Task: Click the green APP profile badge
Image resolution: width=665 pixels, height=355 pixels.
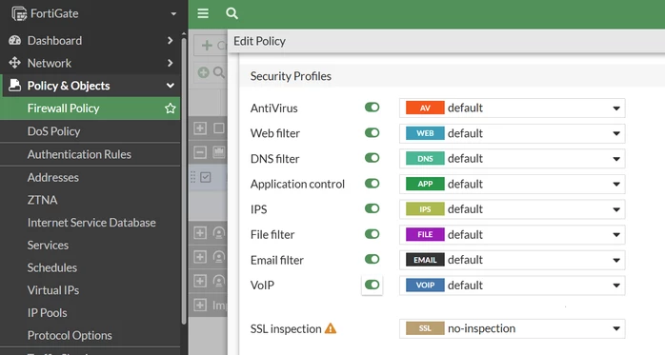Action: pos(425,184)
